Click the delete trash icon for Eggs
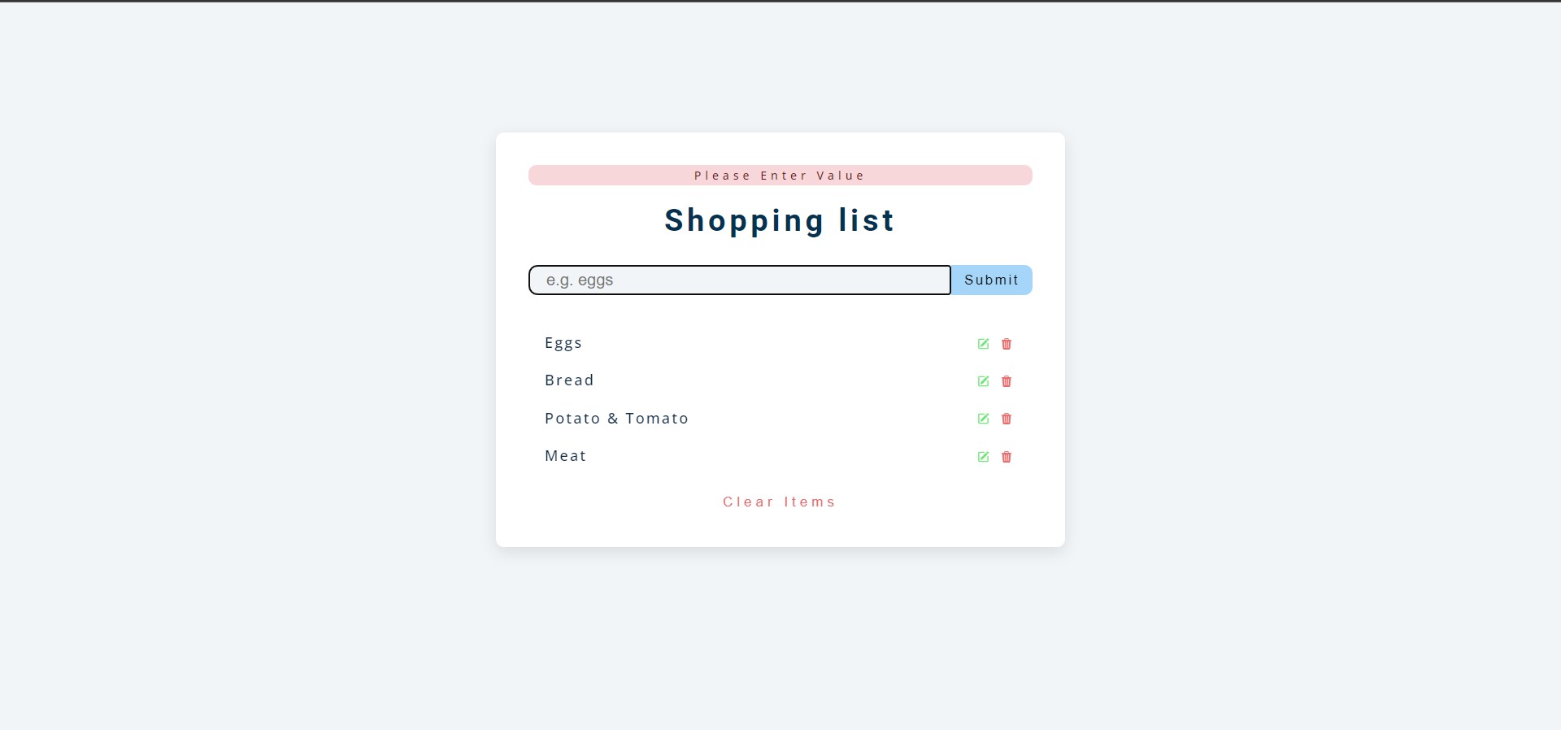The width and height of the screenshot is (1561, 730). click(x=1007, y=344)
